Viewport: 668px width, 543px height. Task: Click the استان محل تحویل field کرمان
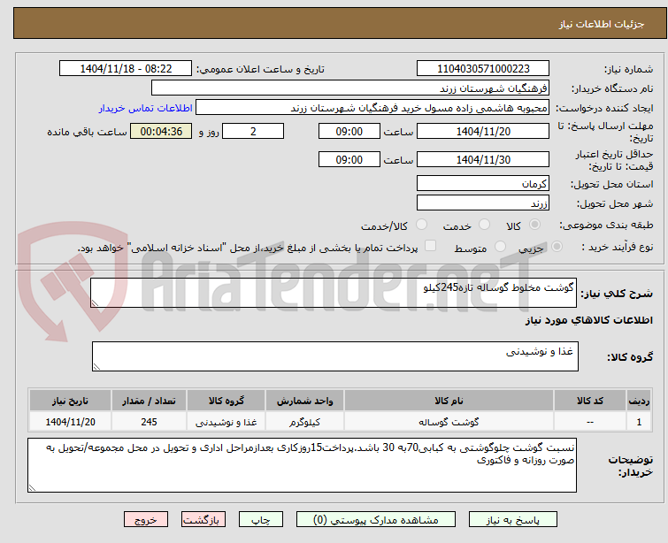[483, 184]
